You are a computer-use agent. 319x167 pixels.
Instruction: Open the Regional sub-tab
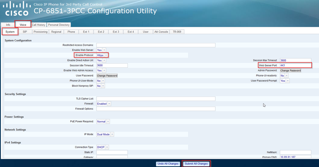tap(56, 32)
